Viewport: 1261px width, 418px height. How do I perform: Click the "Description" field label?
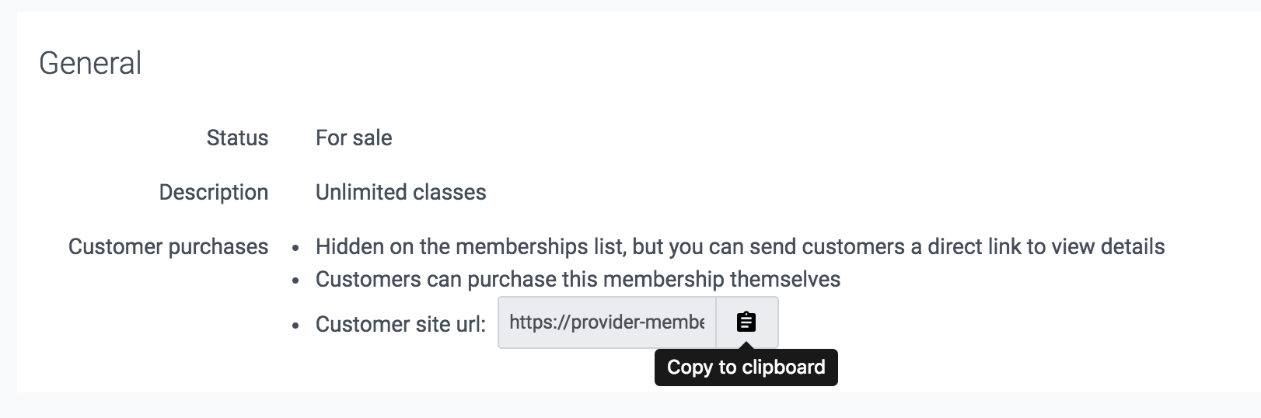point(214,193)
